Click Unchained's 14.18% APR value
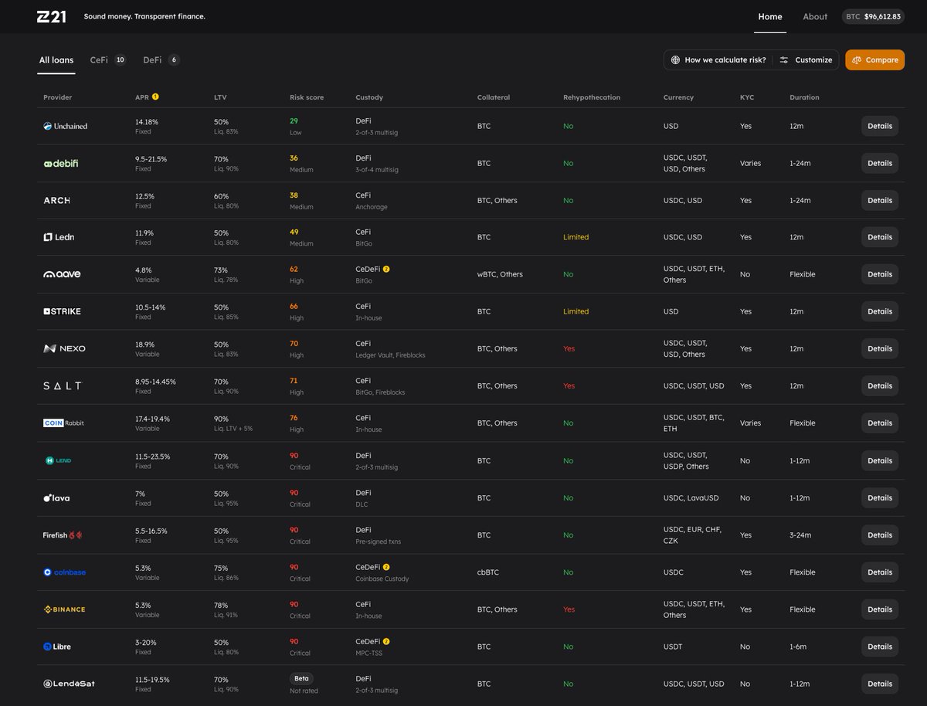 point(147,122)
